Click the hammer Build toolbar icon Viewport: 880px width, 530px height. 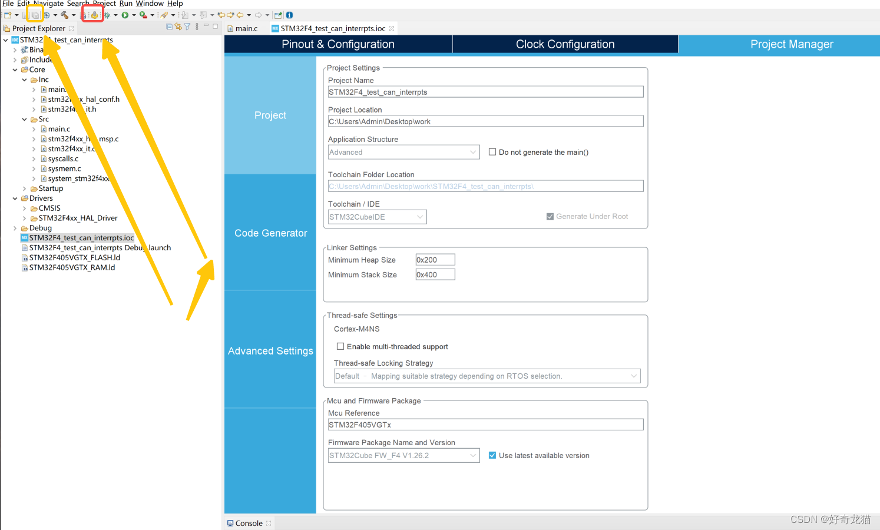pos(64,15)
